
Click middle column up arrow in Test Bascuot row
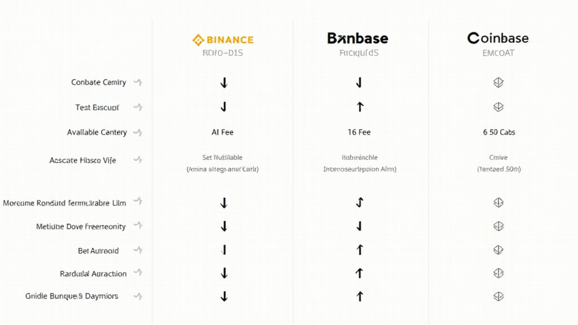tap(360, 107)
